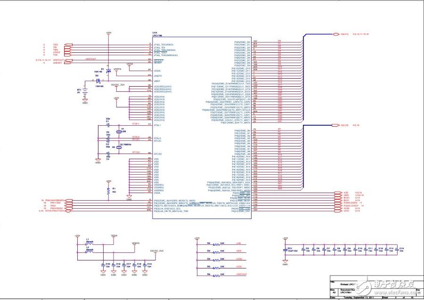Click the R1 resistor symbol

(109, 191)
